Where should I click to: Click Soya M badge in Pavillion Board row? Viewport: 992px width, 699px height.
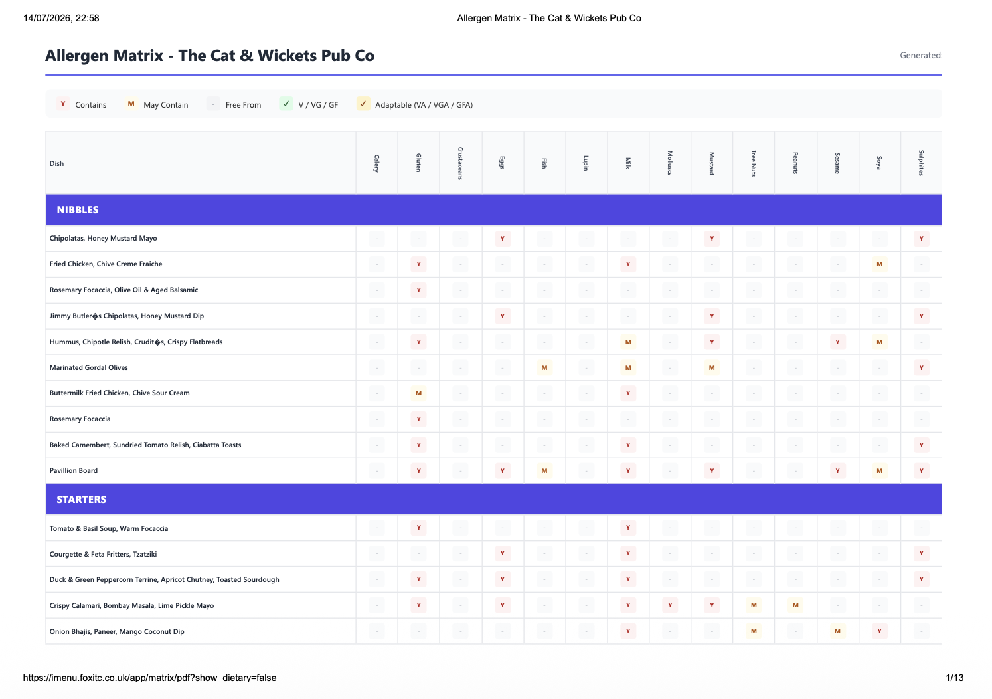click(880, 471)
